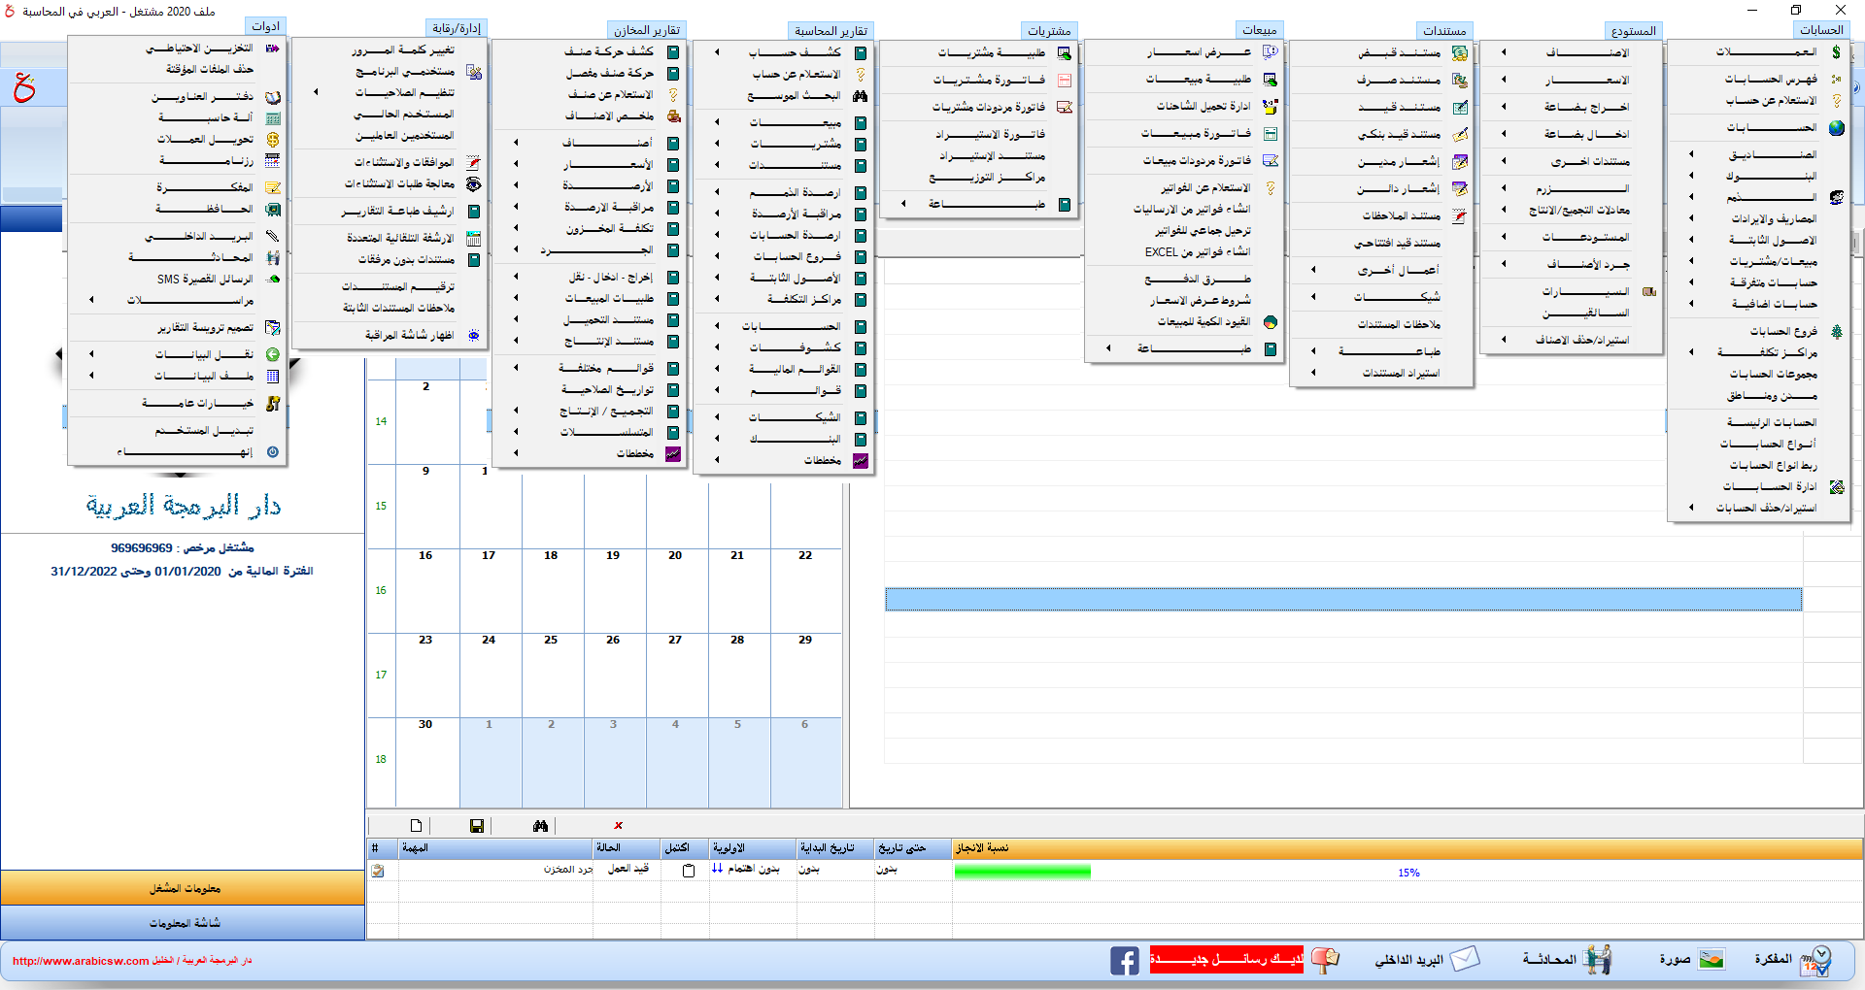This screenshot has height=990, width=1865.
Task: Click the globe icon next to الحسابات entry
Action: (x=1836, y=127)
